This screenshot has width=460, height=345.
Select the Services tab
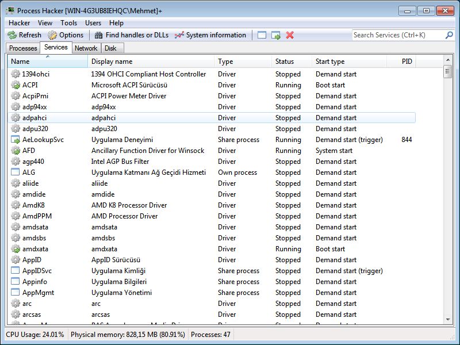pyautogui.click(x=56, y=47)
